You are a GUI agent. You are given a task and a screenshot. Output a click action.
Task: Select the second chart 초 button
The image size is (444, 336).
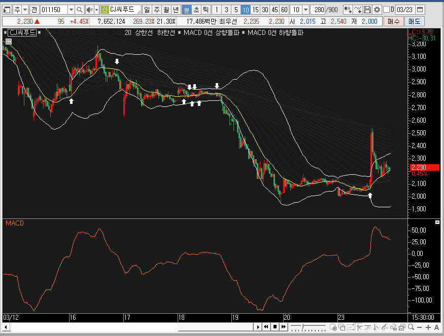click(196, 10)
